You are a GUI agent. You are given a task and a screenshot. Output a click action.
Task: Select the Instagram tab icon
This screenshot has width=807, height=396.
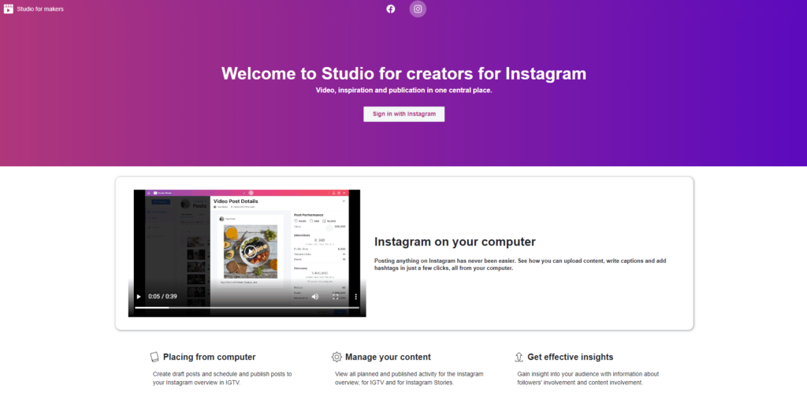[x=418, y=9]
